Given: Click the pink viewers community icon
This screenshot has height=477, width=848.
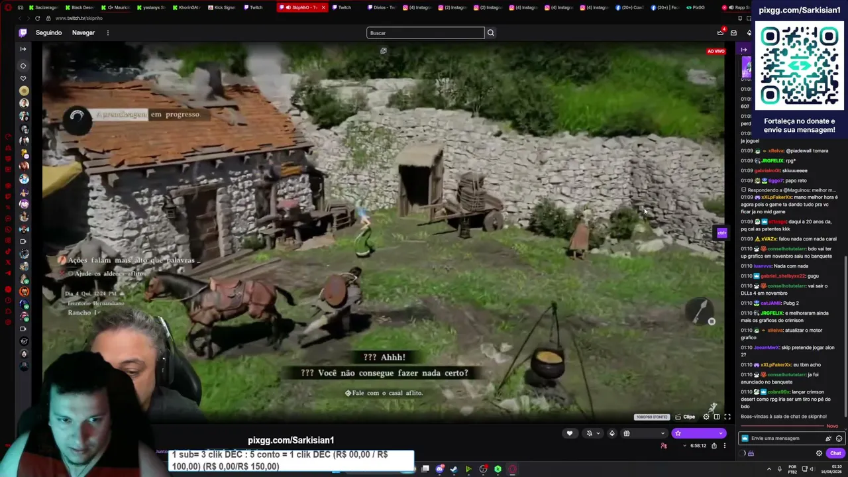Looking at the screenshot, I should [x=664, y=446].
